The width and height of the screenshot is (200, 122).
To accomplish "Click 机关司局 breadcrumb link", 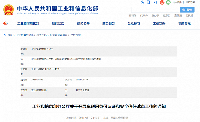I will coord(42,35).
